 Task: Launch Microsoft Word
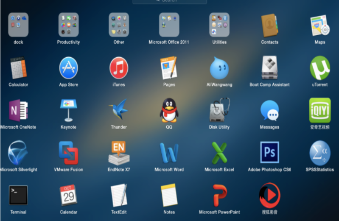(169, 153)
